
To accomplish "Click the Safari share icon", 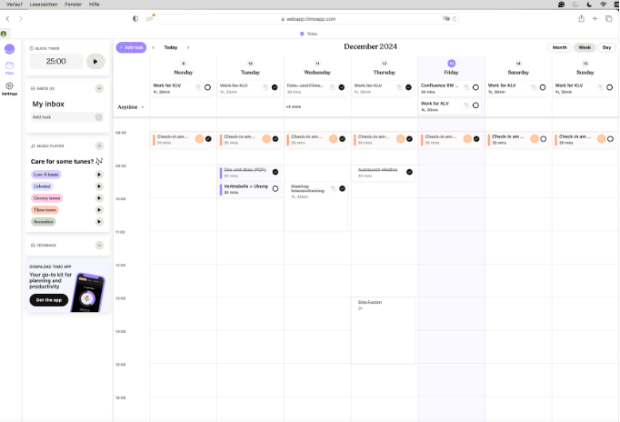I will (581, 18).
